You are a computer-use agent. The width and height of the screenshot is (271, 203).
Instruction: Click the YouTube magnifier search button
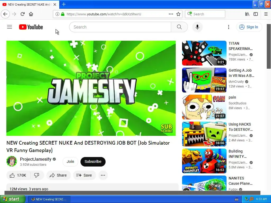179,27
